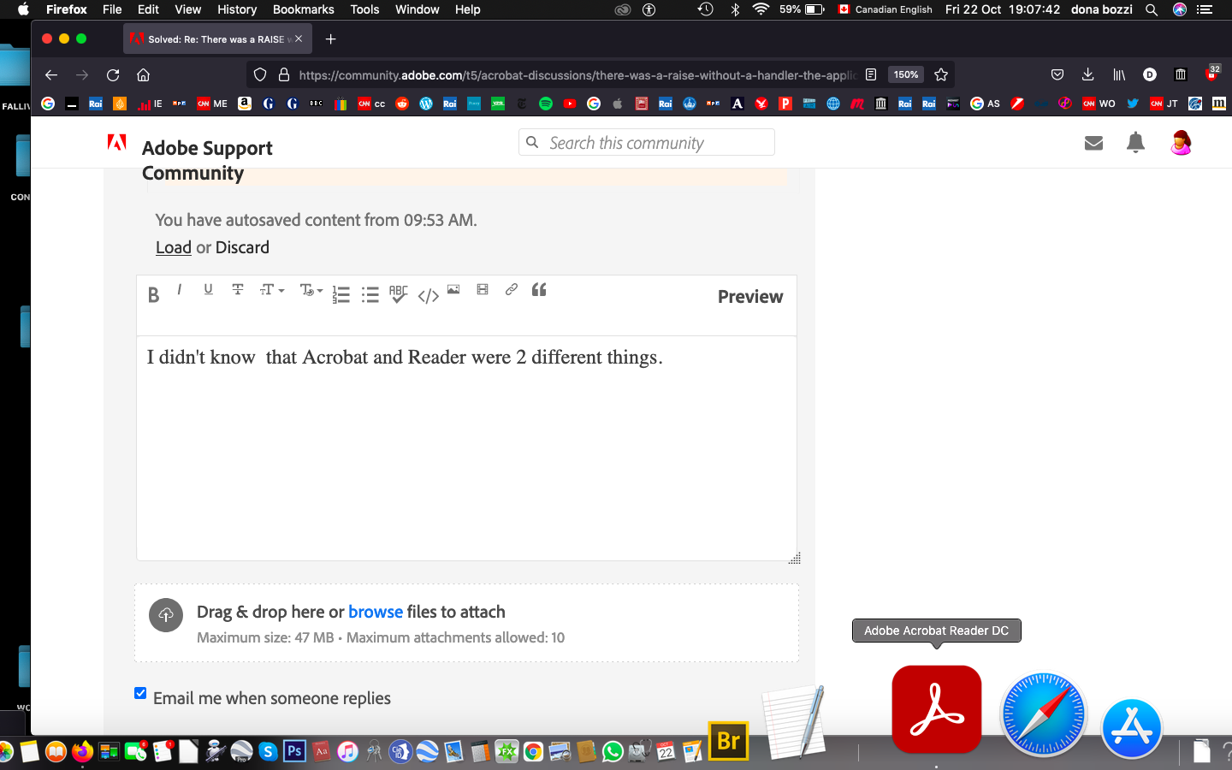
Task: Go to the Firefox home page
Action: pos(144,74)
